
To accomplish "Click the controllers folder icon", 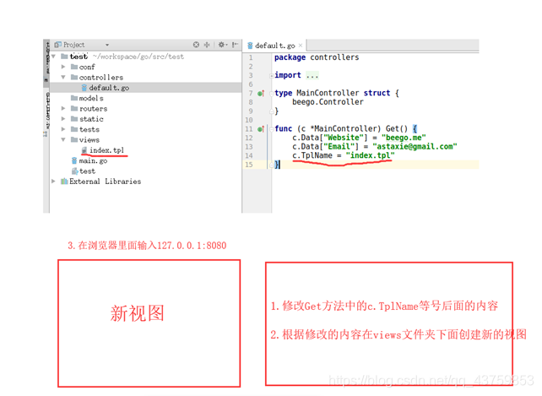I will click(74, 77).
